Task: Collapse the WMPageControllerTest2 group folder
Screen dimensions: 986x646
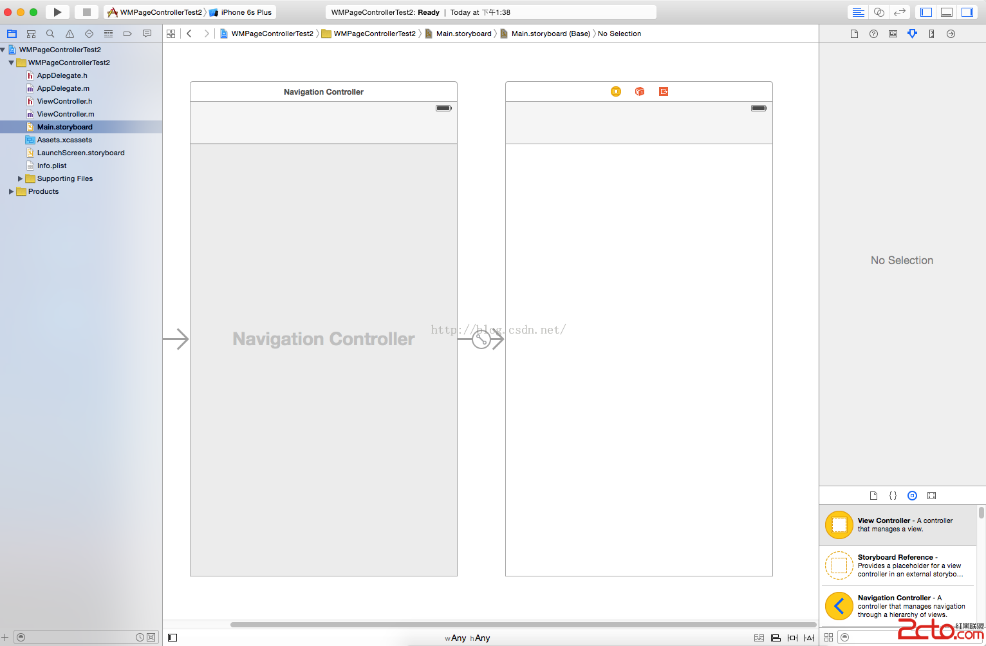Action: click(11, 62)
